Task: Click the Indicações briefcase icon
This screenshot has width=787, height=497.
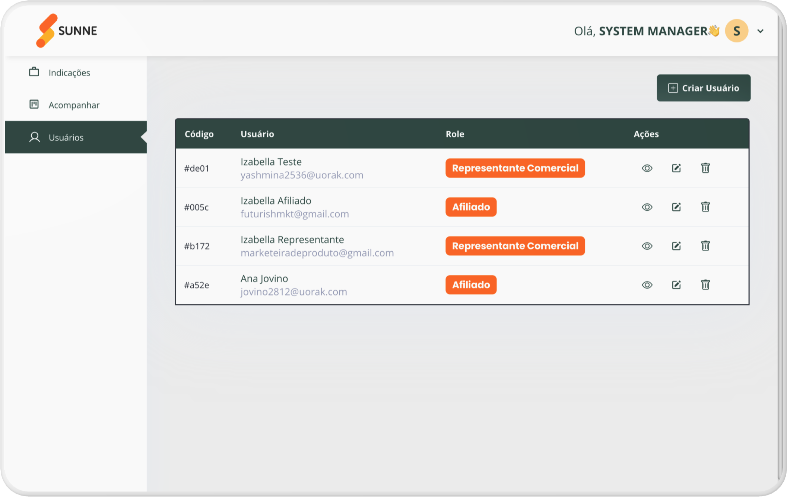Action: (34, 72)
